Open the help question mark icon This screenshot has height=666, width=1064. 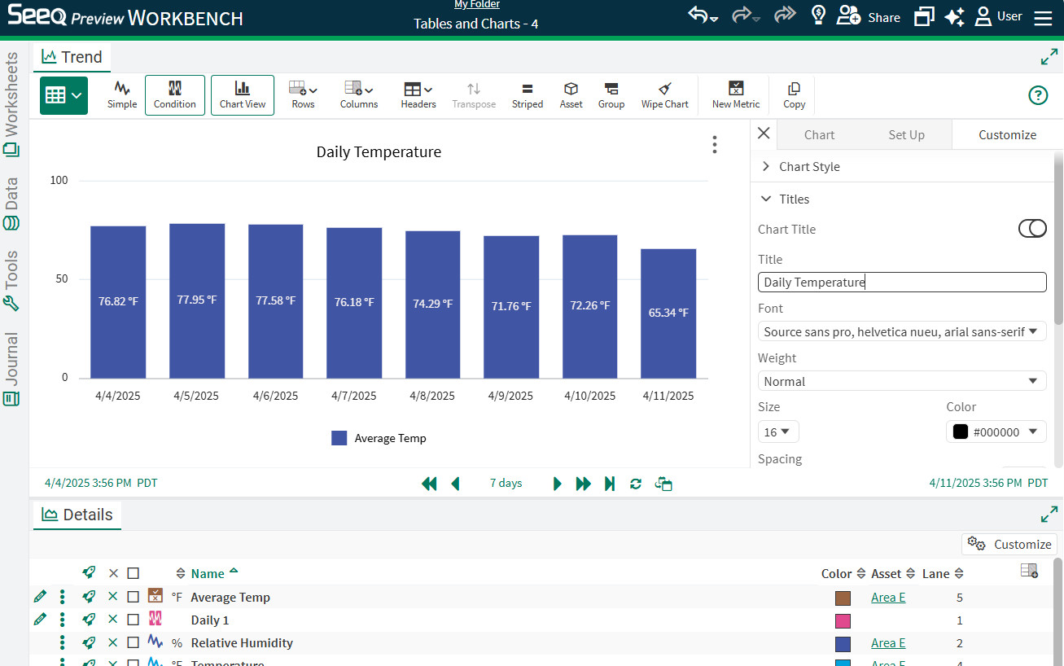click(1038, 95)
